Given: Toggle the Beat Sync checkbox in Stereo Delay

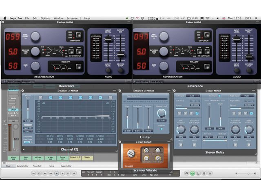Looking at the screenshot, I should click(x=219, y=96).
